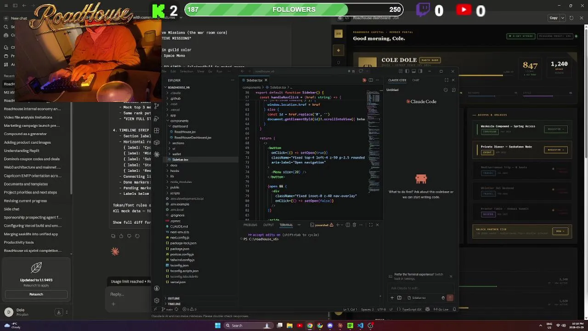Open the Run menu in VS Code
The image size is (588, 331).
tap(219, 71)
